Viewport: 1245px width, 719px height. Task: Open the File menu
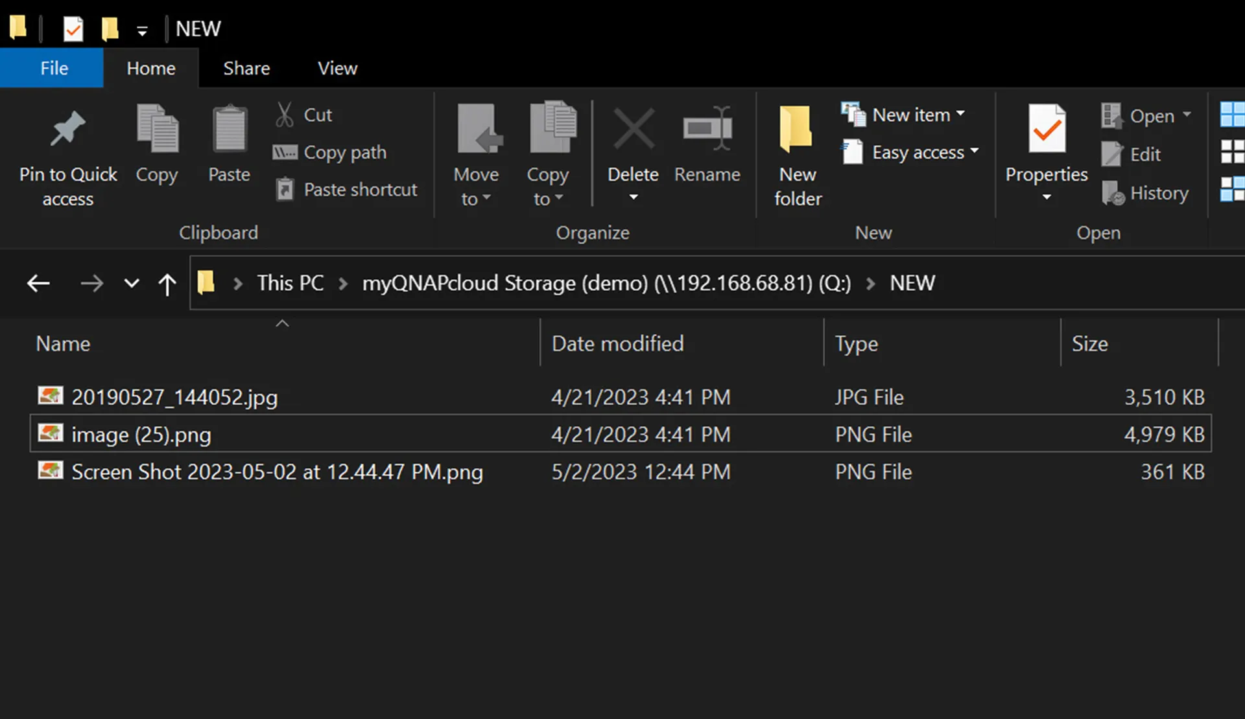(54, 68)
